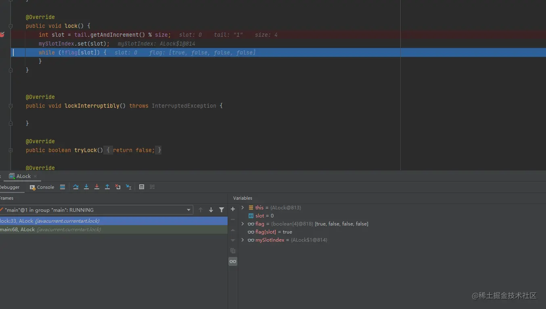Click the Run to Cursor icon

128,187
